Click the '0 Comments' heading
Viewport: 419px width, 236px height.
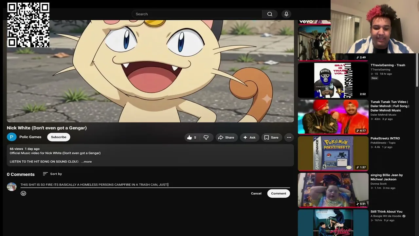coord(21,174)
